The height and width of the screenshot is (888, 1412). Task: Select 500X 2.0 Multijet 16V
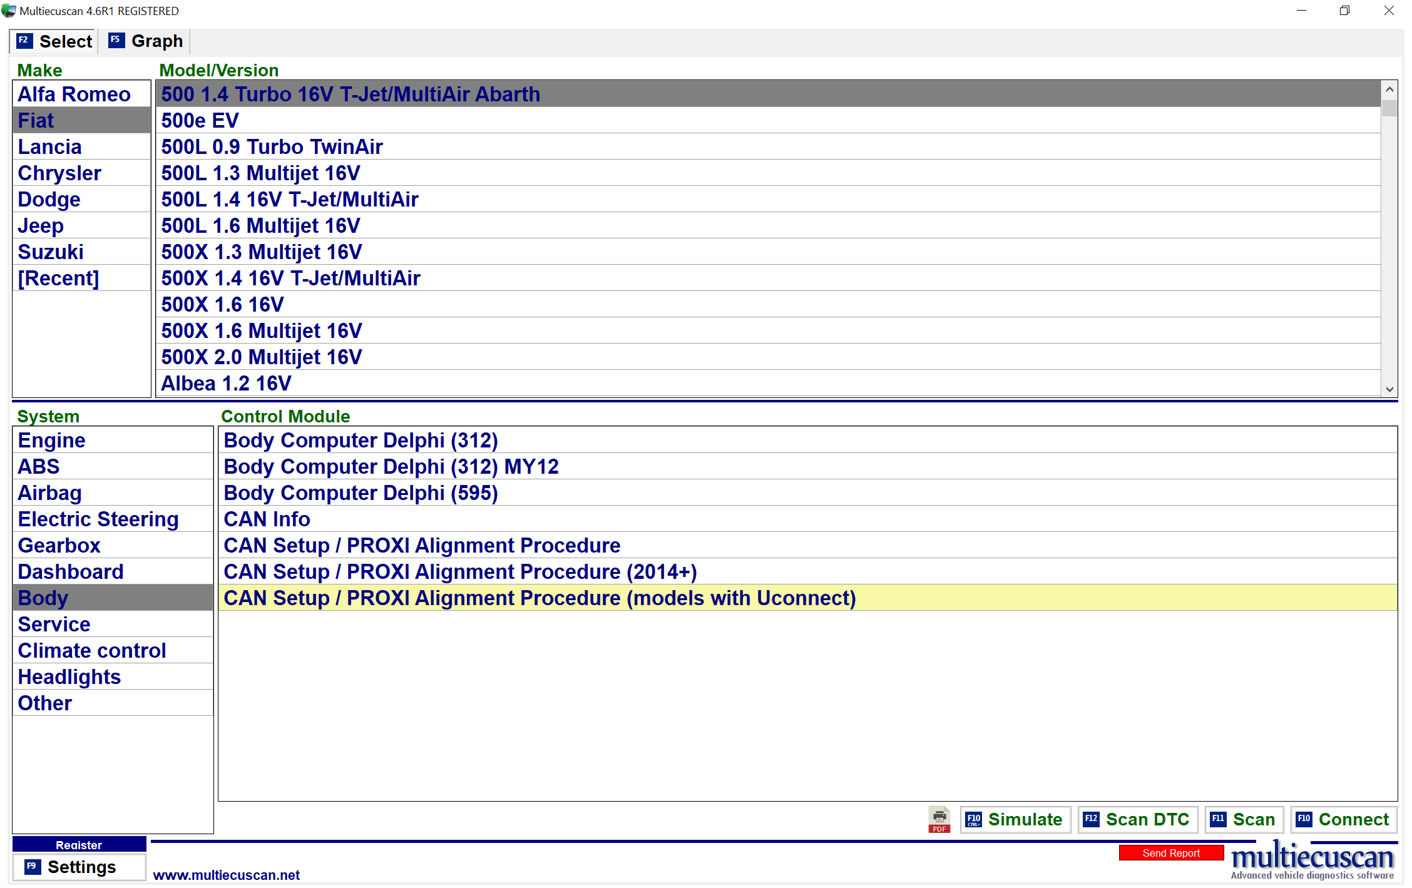click(x=768, y=357)
